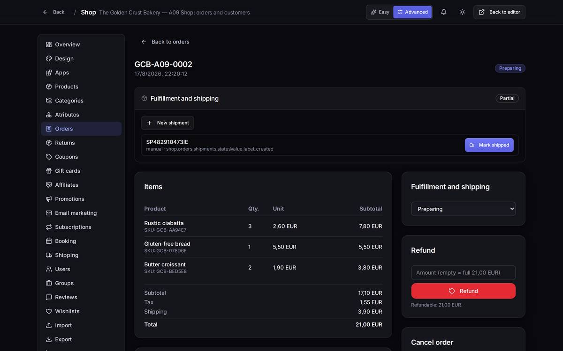Click the notifications bell icon
Viewport: 563px width, 351px height.
(x=443, y=12)
